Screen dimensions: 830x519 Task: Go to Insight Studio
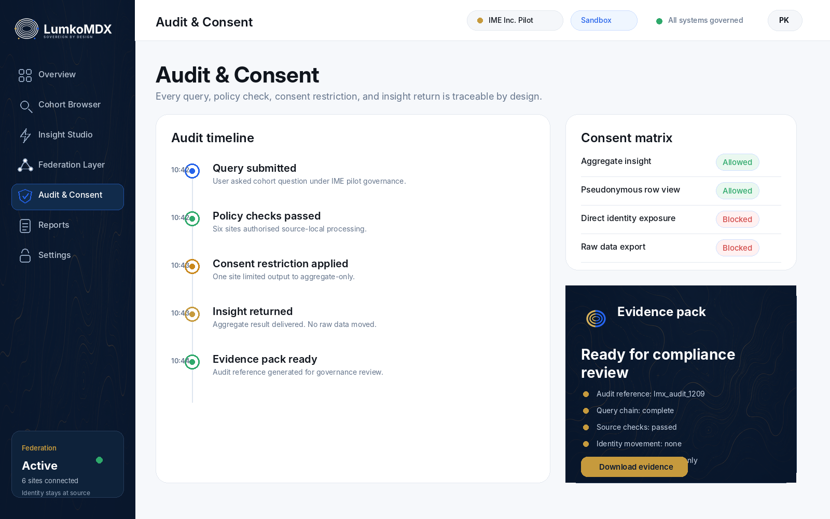click(67, 135)
